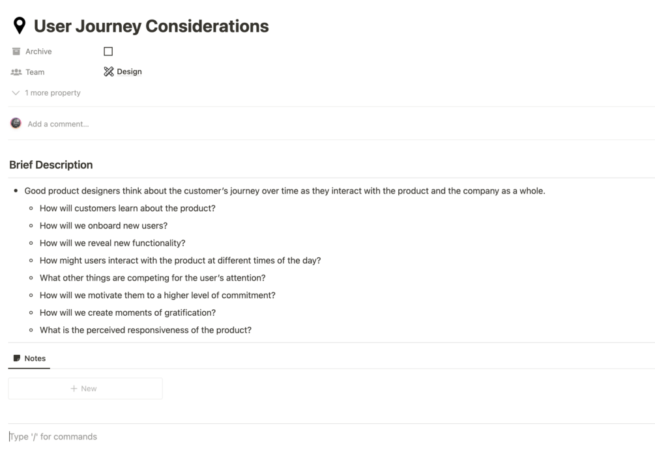
Task: Click the plus icon next to New
Action: pyautogui.click(x=74, y=389)
